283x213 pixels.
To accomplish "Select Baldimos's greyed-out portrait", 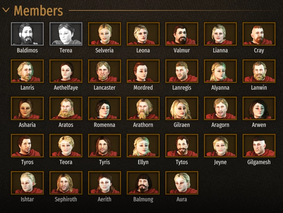I will tap(27, 34).
